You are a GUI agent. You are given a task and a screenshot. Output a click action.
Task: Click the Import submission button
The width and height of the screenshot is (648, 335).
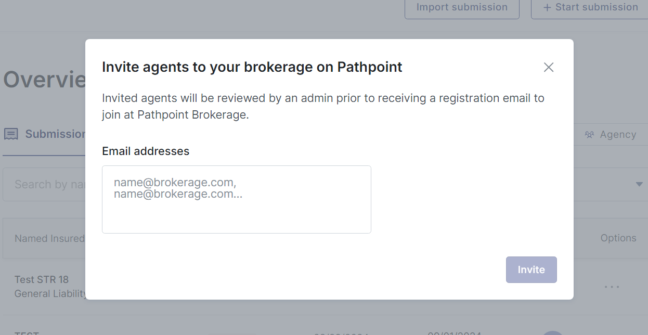point(462,7)
